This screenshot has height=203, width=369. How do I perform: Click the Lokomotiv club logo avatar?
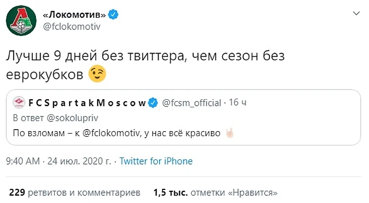[20, 21]
